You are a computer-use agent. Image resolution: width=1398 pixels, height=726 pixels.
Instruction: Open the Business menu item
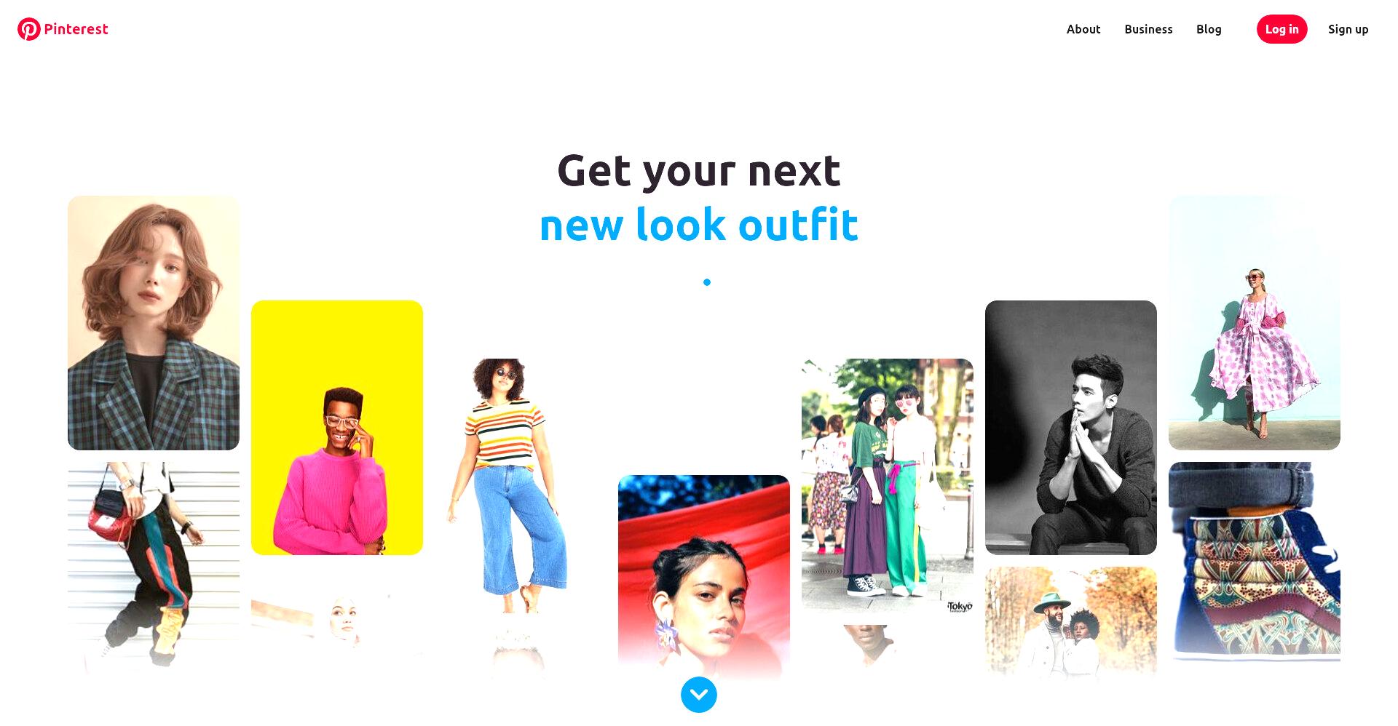[1148, 29]
